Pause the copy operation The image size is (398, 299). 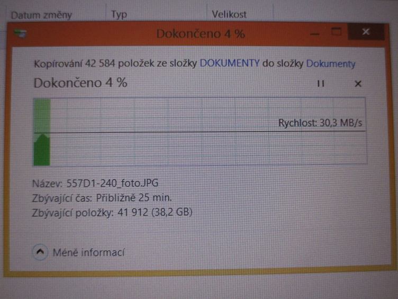[321, 84]
